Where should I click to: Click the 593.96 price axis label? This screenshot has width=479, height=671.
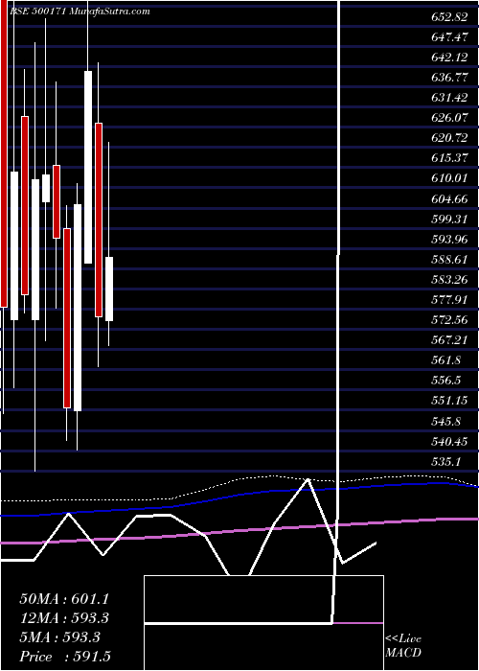pyautogui.click(x=449, y=240)
